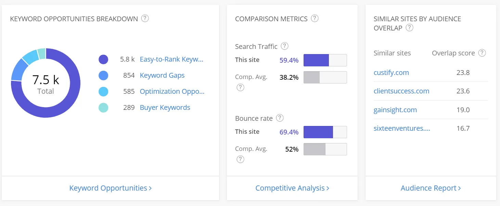Click help icon next to Overlap score
Screen dimensions: 500x206
482,53
